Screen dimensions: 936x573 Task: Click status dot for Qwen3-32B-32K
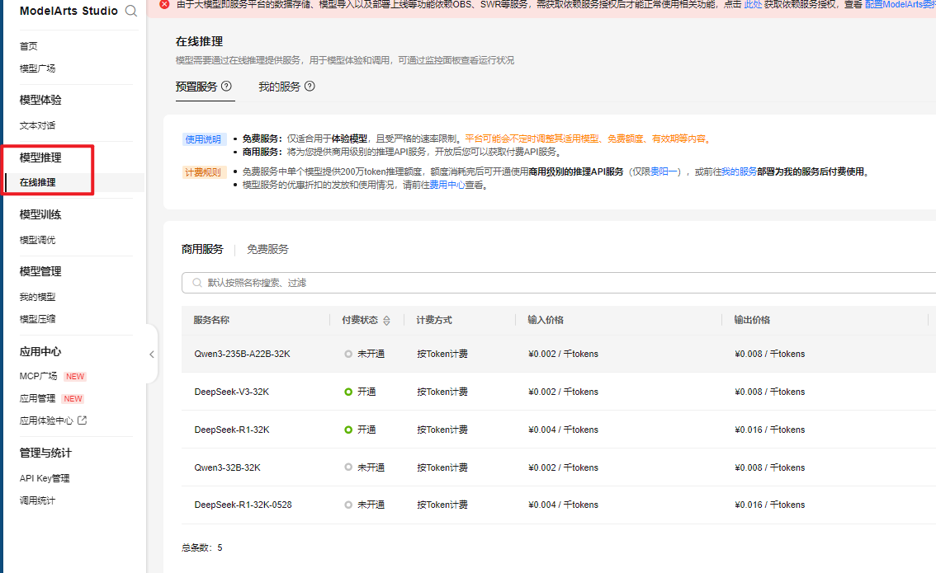point(348,467)
